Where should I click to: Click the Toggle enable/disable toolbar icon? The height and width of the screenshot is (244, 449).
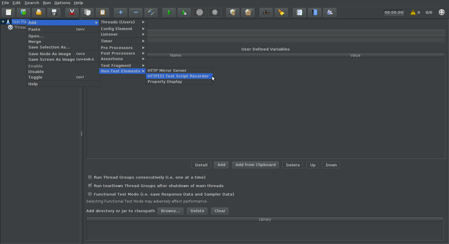[x=151, y=12]
